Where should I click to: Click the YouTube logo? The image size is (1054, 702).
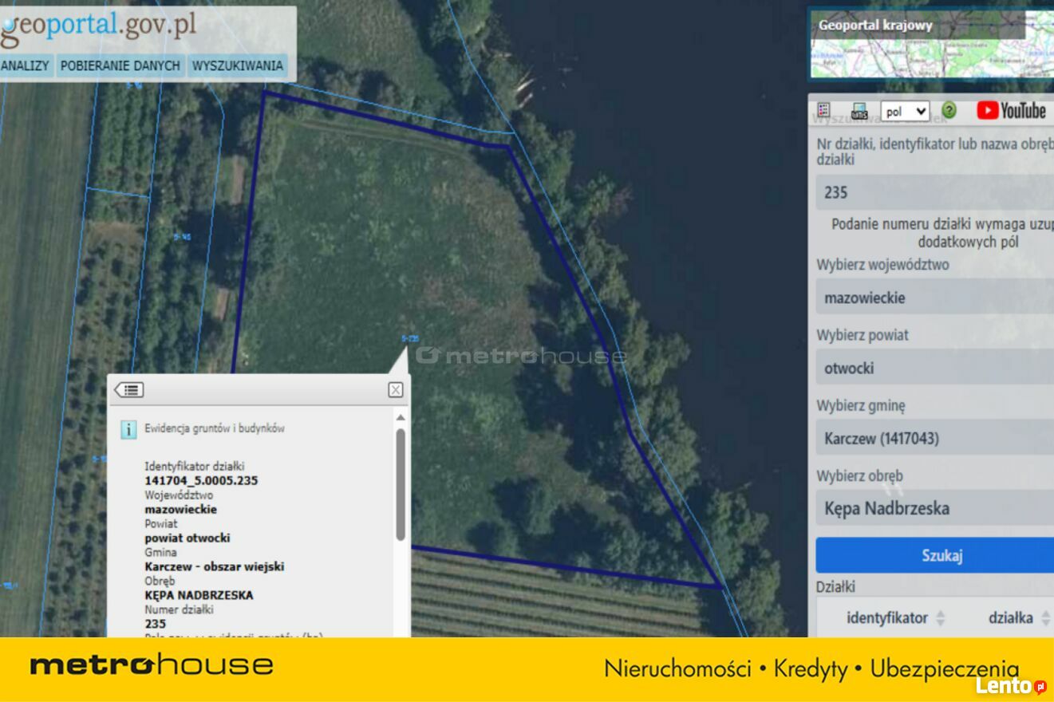point(1011,111)
